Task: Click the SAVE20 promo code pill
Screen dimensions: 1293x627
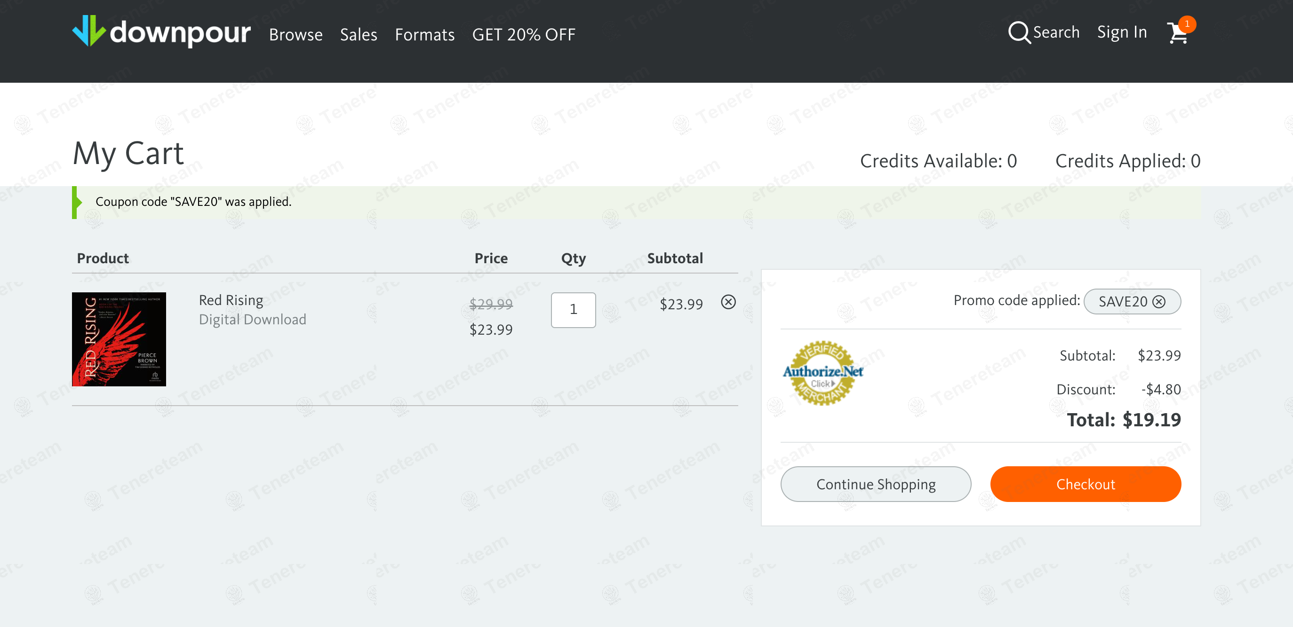Action: tap(1132, 301)
